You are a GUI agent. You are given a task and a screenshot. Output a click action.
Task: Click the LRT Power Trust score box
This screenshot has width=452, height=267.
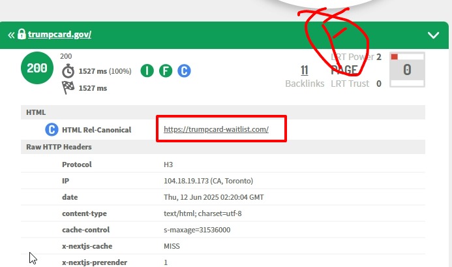[407, 70]
